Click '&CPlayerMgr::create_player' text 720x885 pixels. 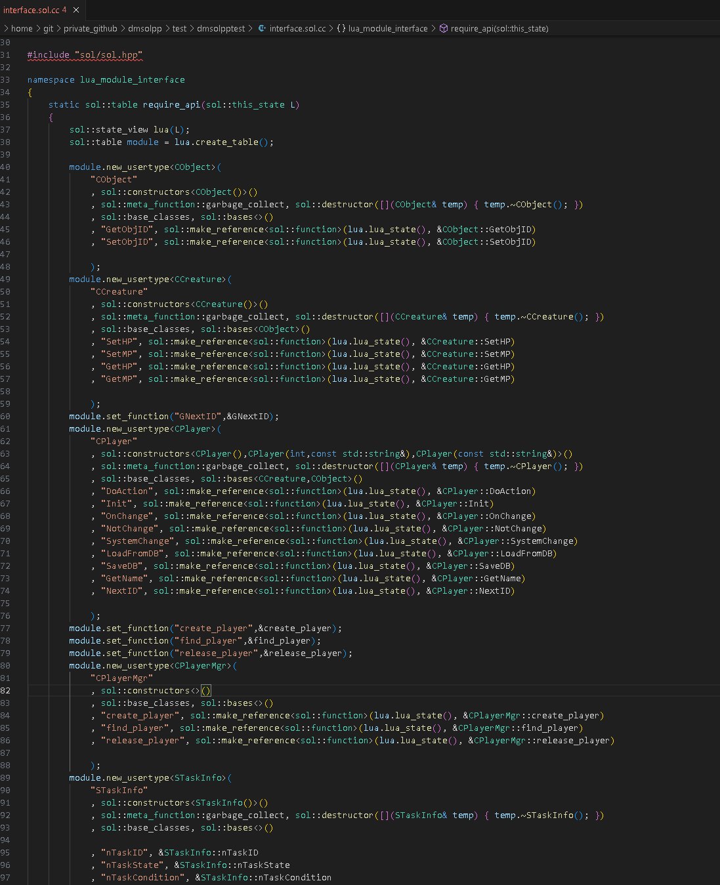click(531, 715)
